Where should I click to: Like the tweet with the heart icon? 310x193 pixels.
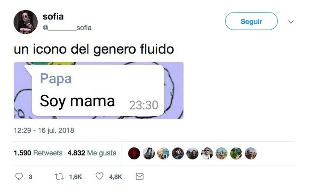click(99, 177)
